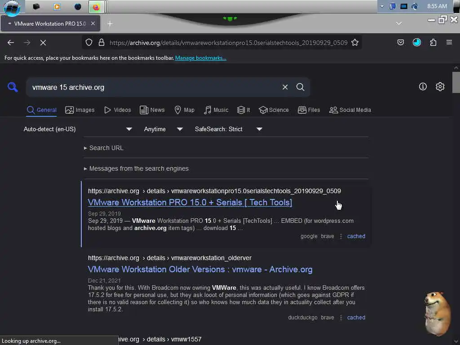The height and width of the screenshot is (345, 460).
Task: Open the search preferences gear
Action: click(440, 87)
